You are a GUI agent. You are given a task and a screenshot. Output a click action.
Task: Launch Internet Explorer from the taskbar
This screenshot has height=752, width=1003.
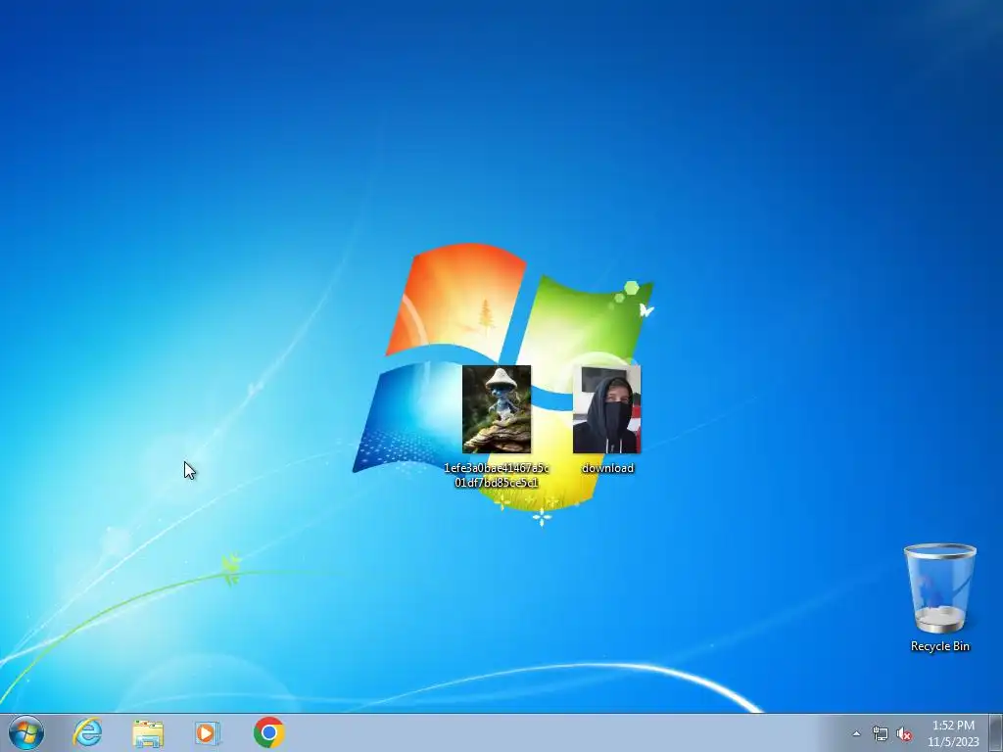tap(87, 732)
